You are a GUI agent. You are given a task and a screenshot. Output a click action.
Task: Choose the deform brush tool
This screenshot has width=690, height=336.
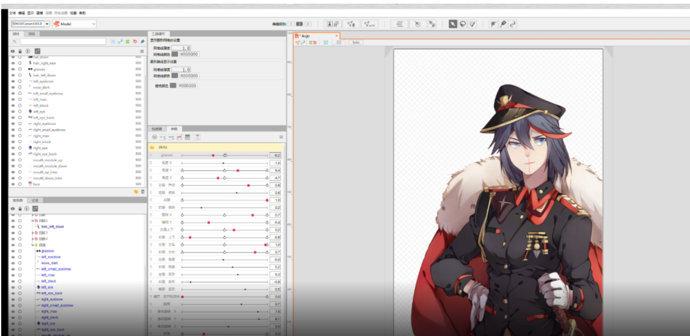pos(494,24)
